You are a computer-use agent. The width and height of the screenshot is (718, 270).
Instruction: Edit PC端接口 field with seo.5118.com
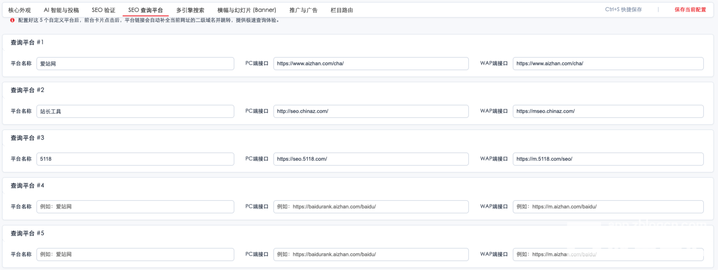click(371, 159)
